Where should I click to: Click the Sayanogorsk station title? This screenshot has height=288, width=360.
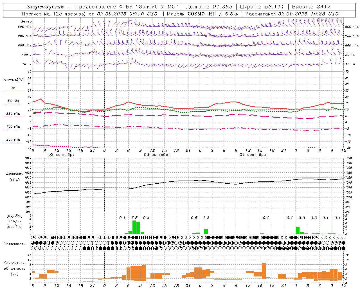(45, 7)
